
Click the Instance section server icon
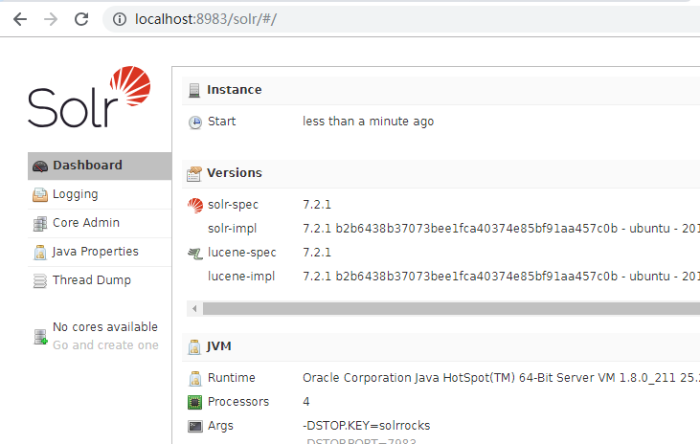coord(194,90)
